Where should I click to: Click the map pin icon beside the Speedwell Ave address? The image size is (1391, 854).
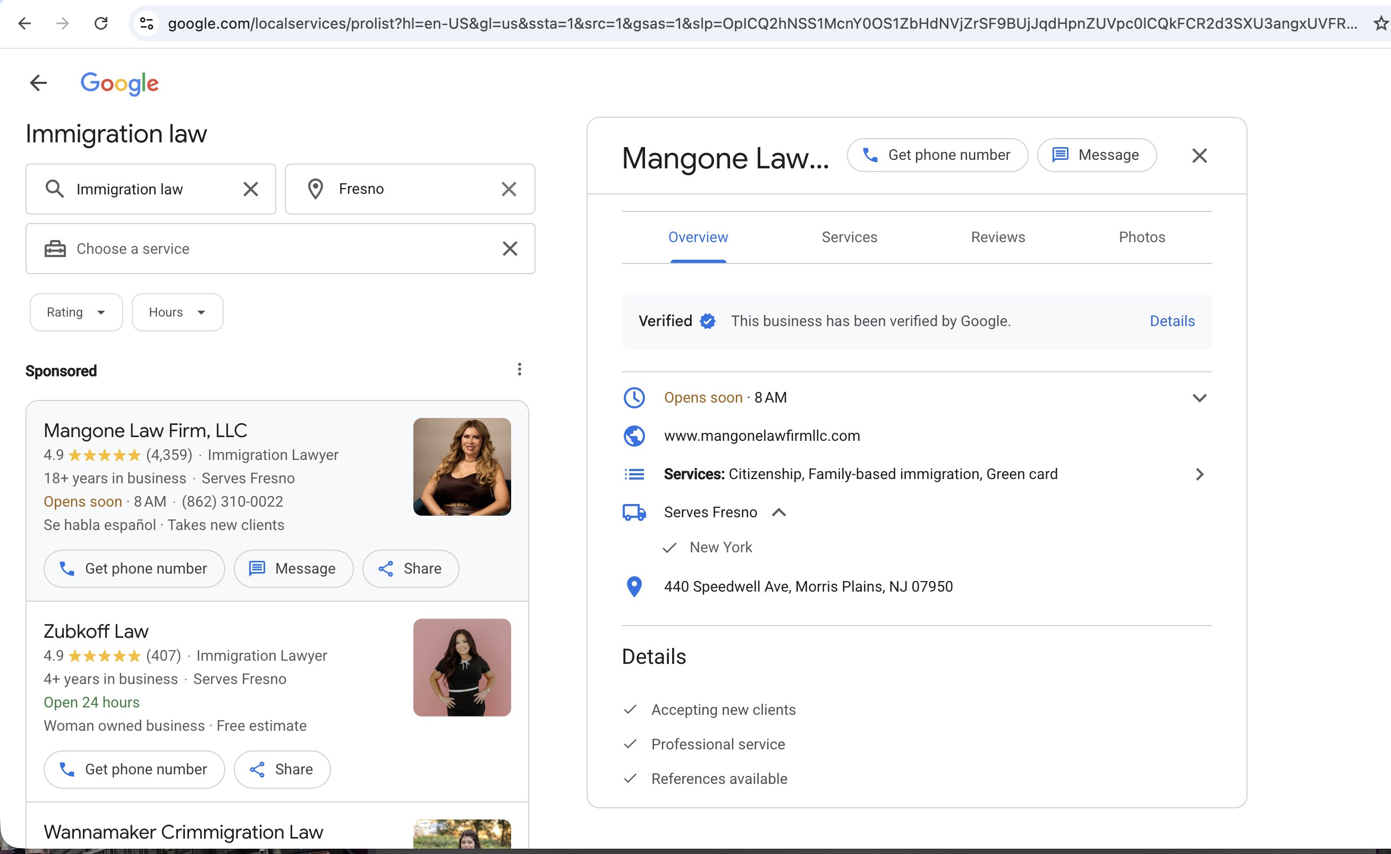634,587
